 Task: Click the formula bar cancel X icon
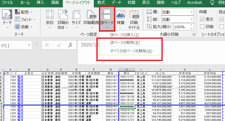pos(47,45)
